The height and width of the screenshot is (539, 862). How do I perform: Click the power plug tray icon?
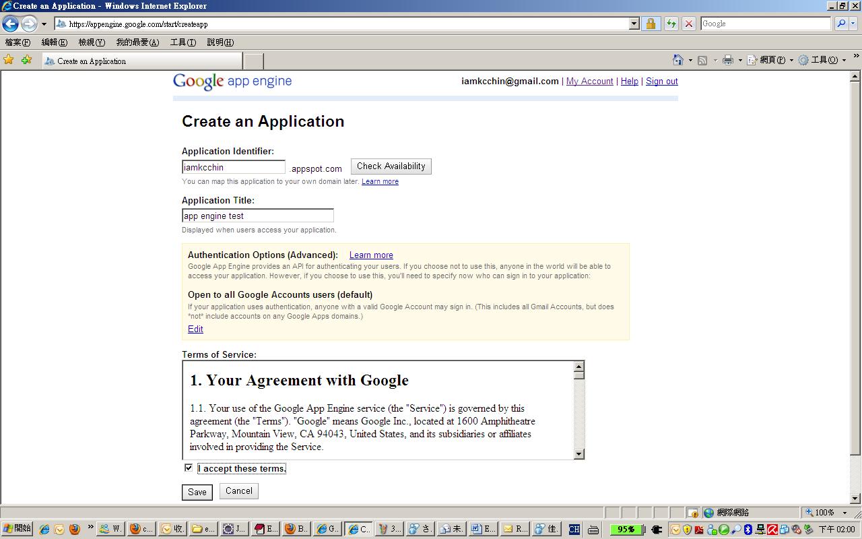pyautogui.click(x=657, y=529)
